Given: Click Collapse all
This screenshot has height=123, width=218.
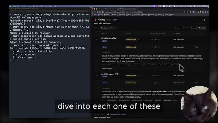Looking at the screenshot, I should click(178, 28).
